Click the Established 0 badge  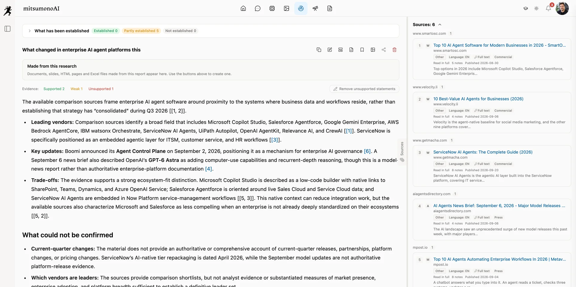[x=106, y=31]
